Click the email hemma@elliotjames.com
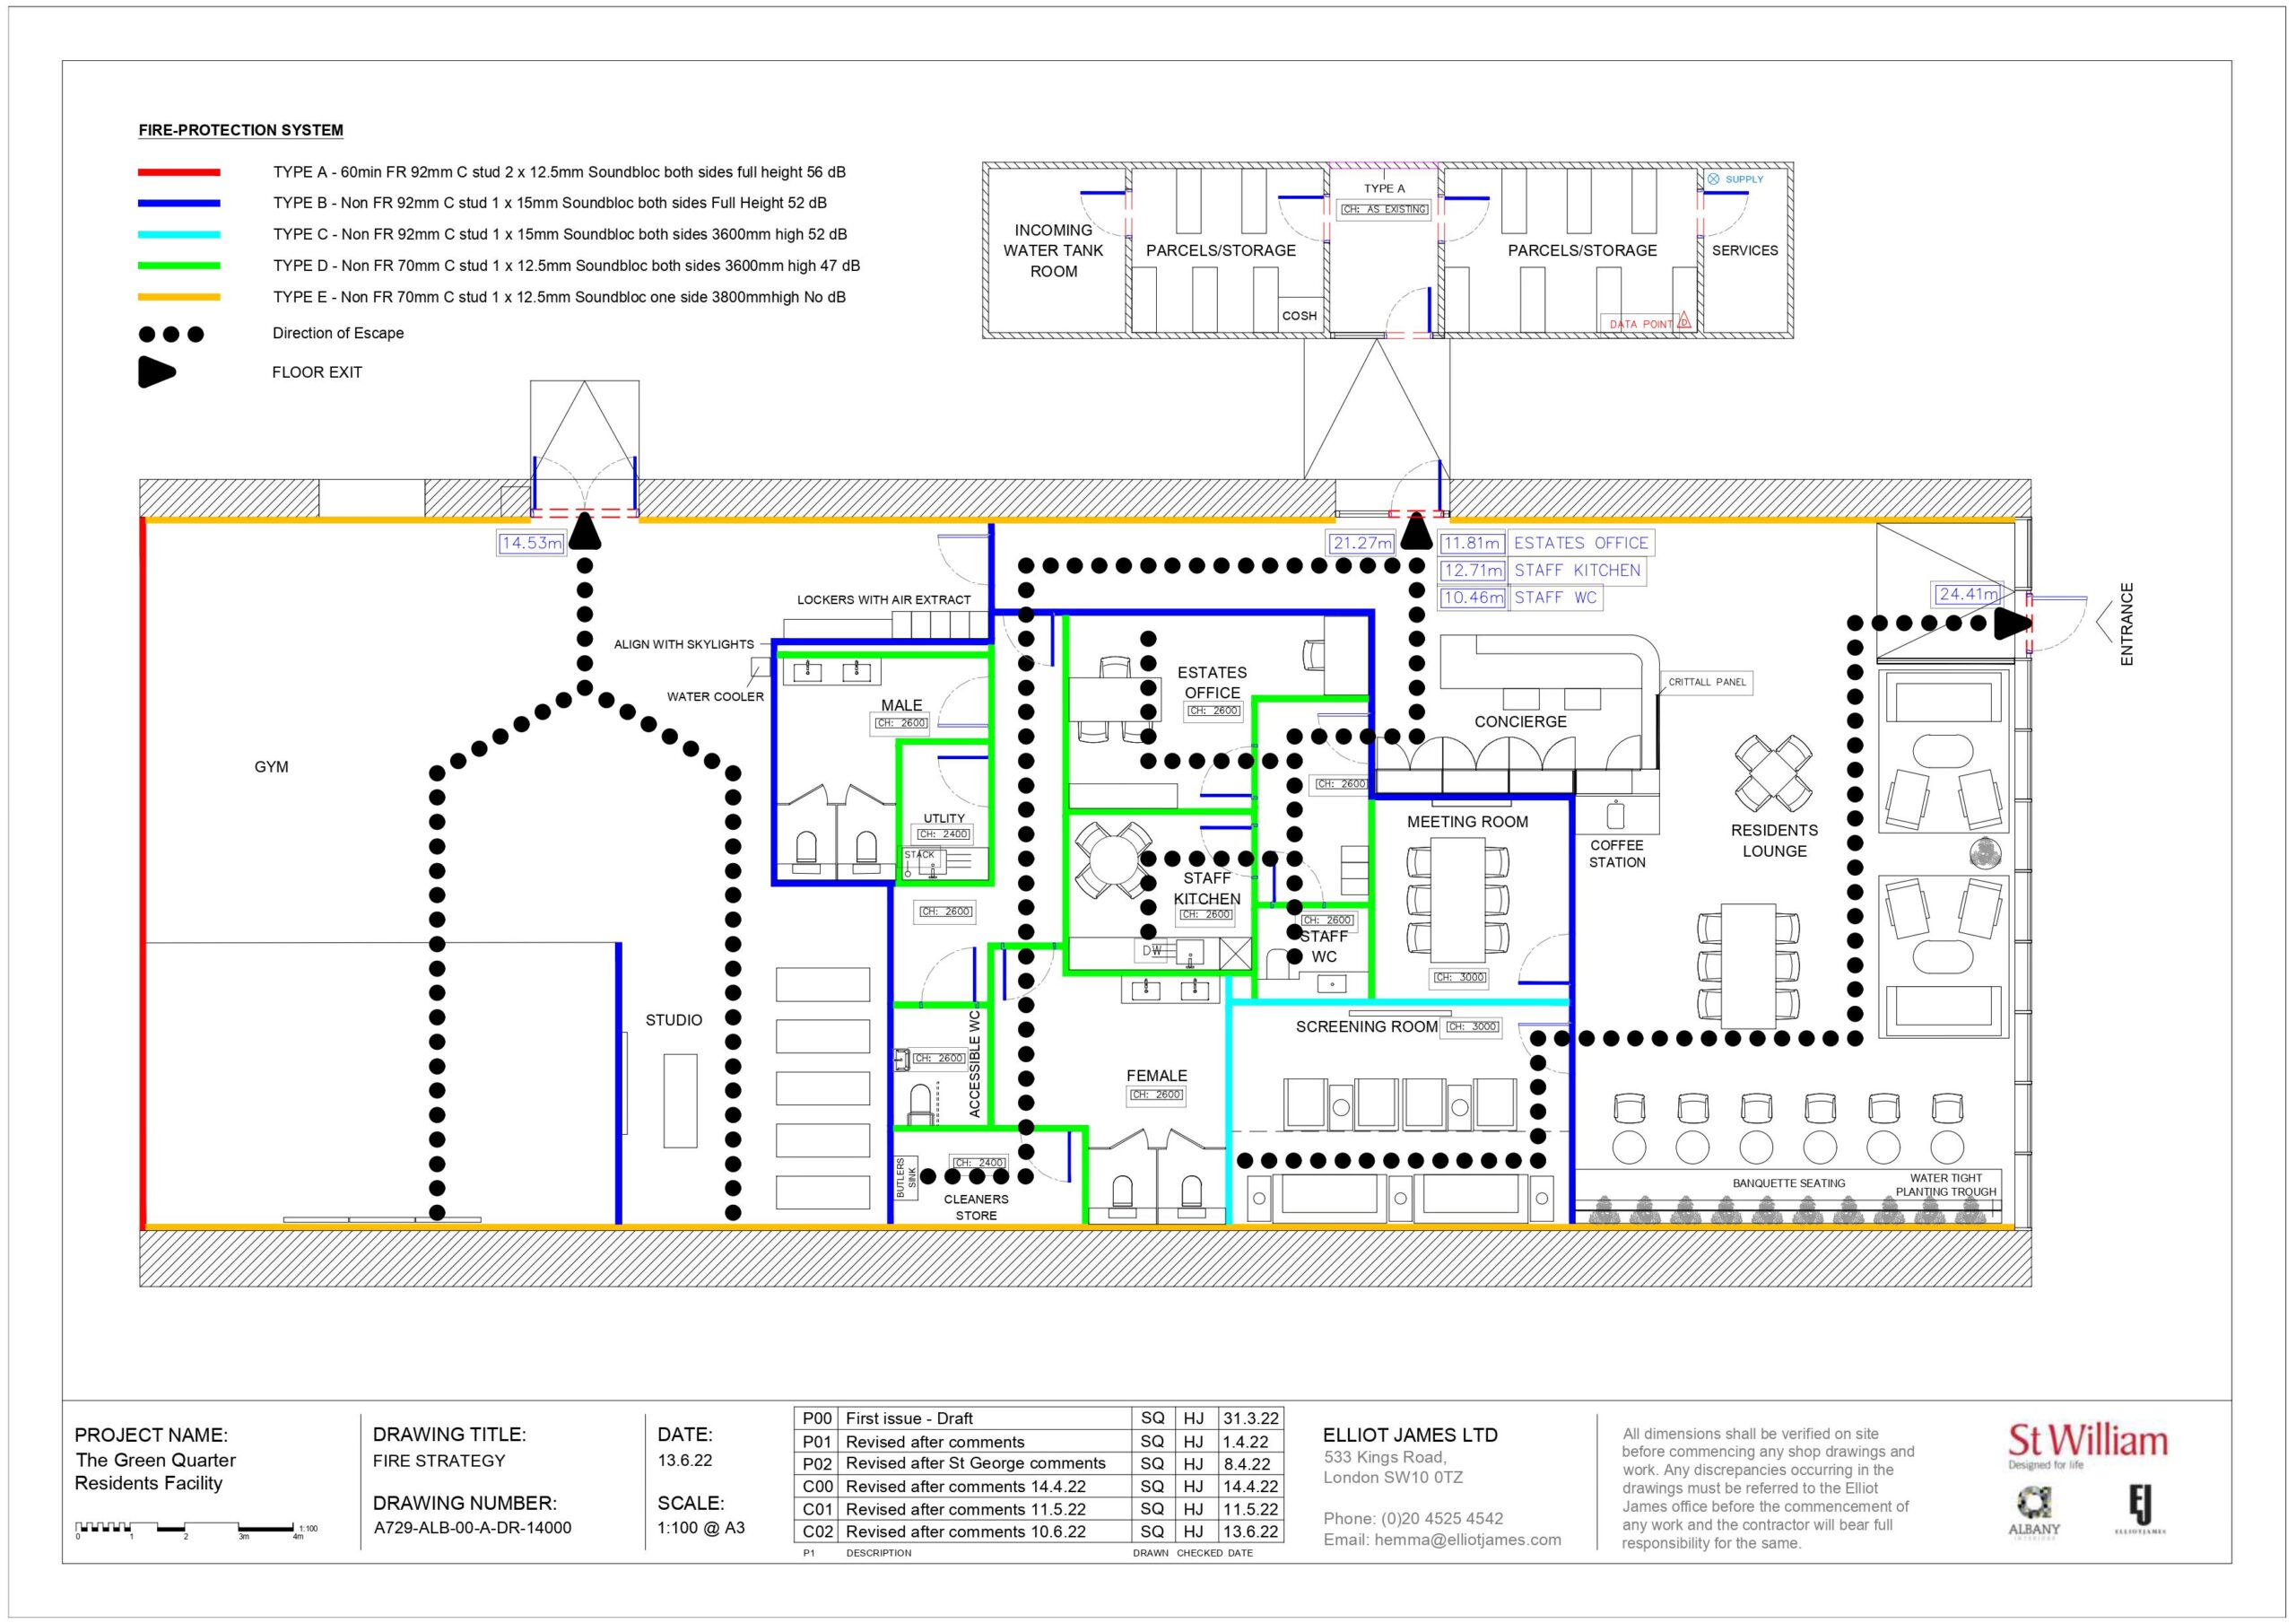Screen dimensions: 2296x1623 1467,1539
